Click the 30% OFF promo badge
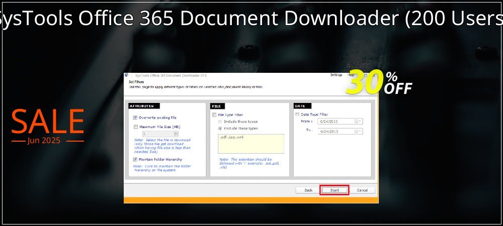This screenshot has height=226, width=503. click(x=379, y=82)
